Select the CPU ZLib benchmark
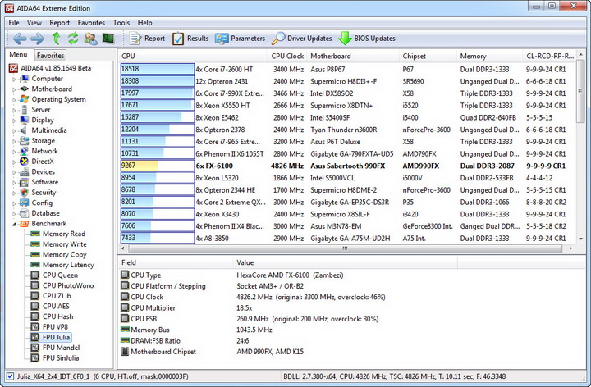591x387 pixels. 57,296
